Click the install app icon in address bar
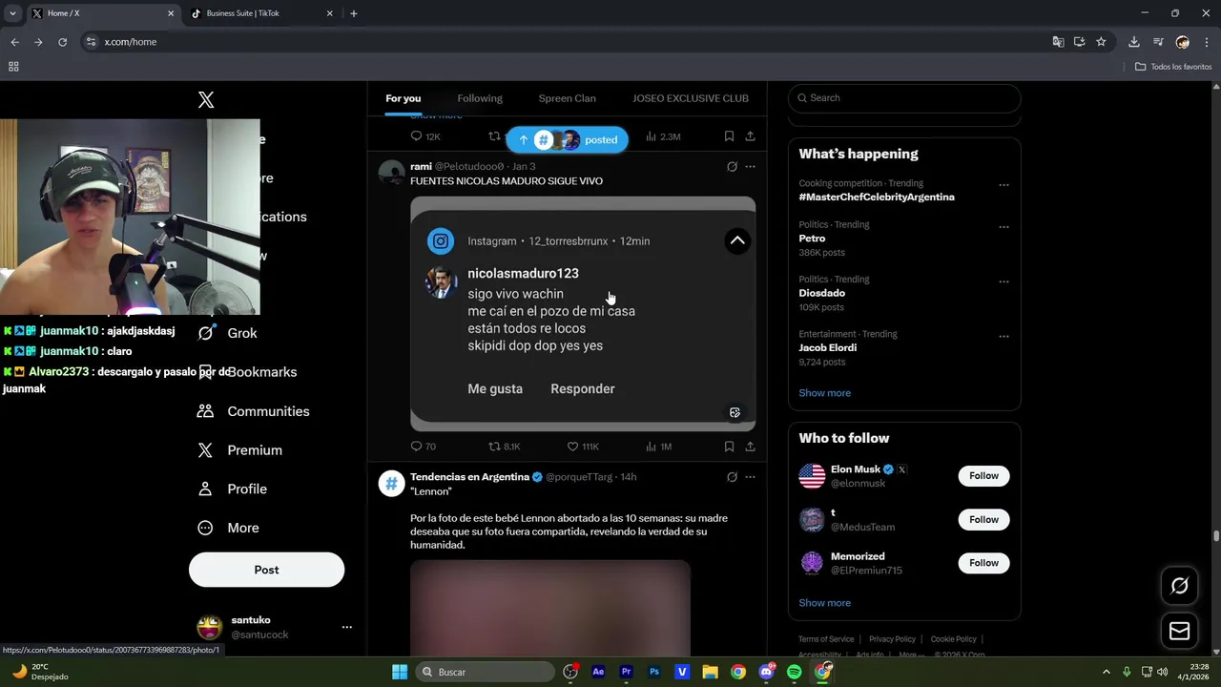 [1079, 42]
